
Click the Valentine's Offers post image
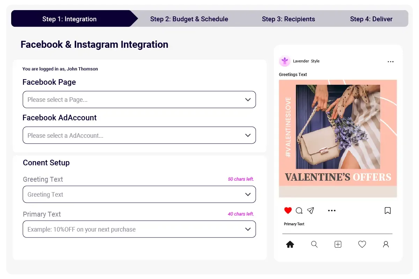point(338,139)
